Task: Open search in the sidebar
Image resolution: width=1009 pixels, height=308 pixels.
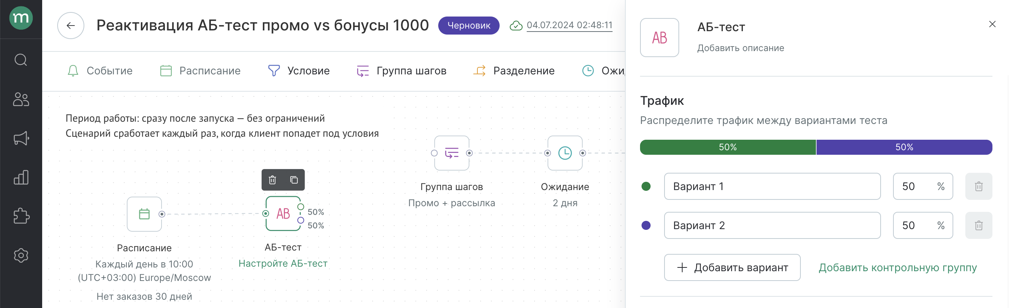Action: pyautogui.click(x=21, y=60)
